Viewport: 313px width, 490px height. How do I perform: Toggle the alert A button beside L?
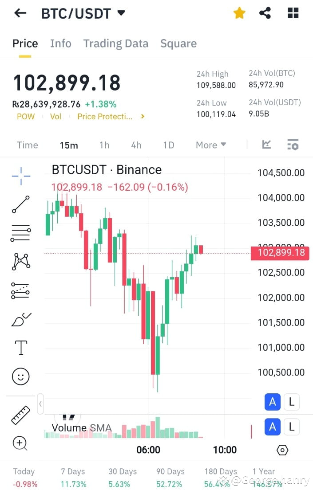coord(272,402)
